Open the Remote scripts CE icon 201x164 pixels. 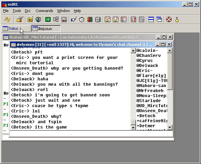point(64,19)
